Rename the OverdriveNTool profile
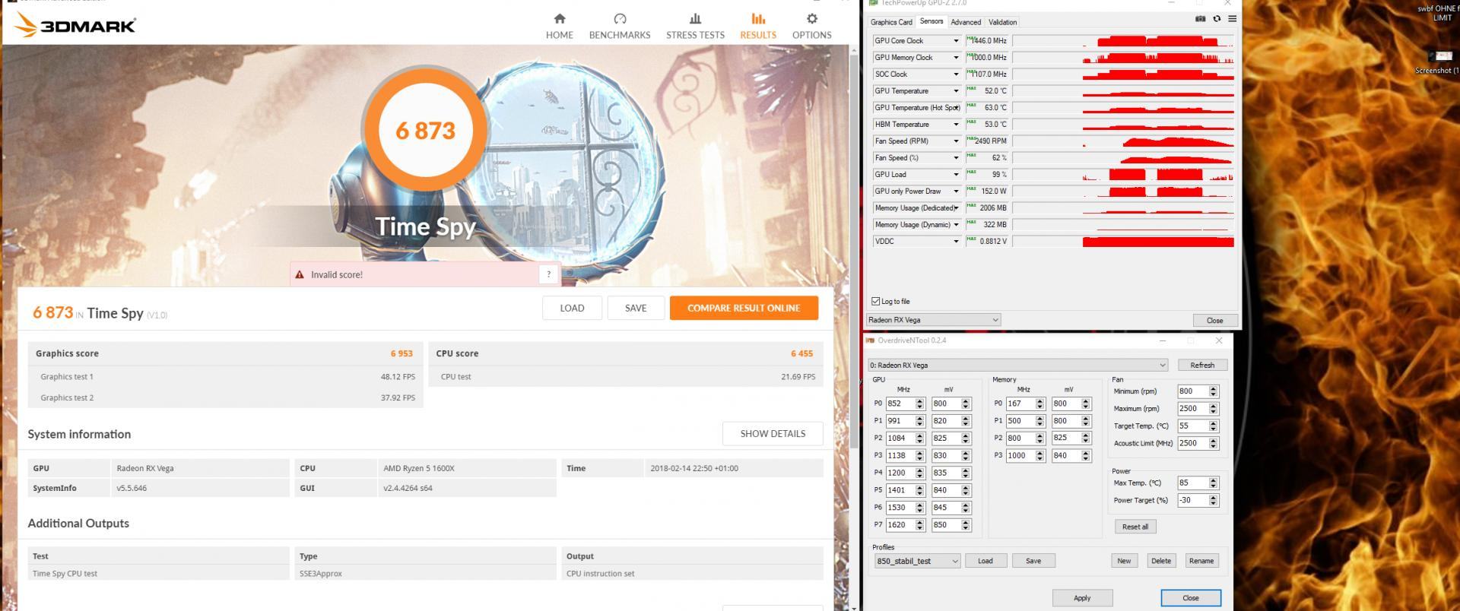This screenshot has width=1460, height=611. tap(1201, 561)
